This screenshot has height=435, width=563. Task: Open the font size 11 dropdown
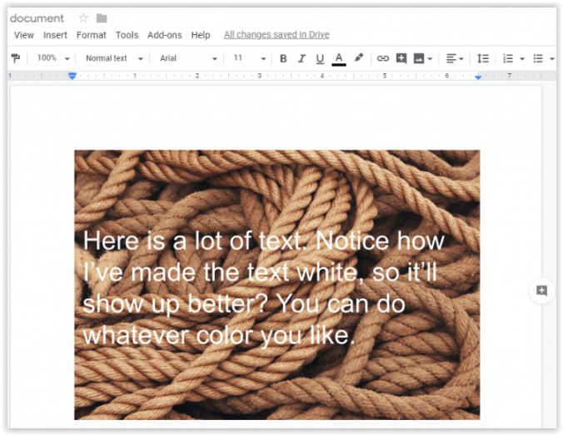coord(250,58)
